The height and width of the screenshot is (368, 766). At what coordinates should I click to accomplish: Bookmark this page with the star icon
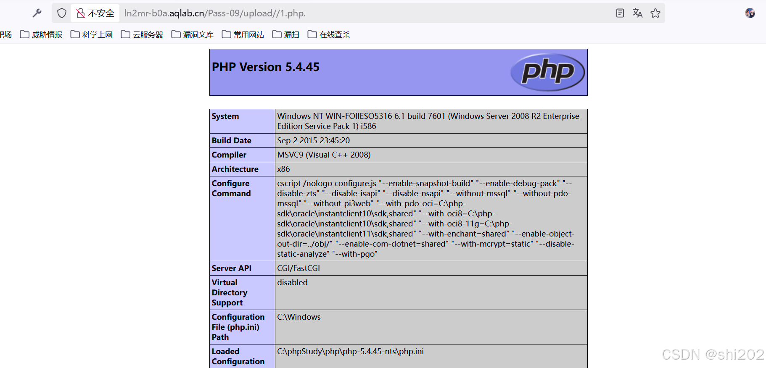(x=655, y=13)
